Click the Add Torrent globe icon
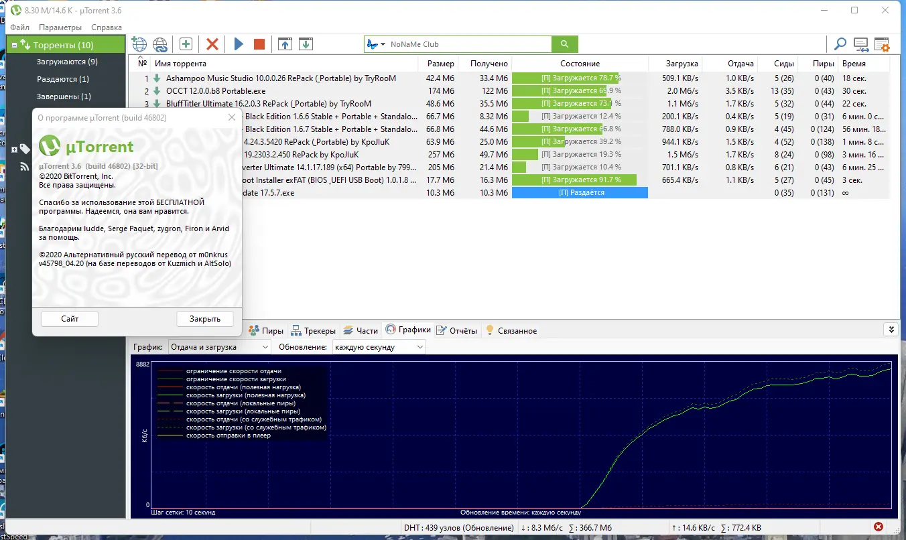 click(139, 44)
